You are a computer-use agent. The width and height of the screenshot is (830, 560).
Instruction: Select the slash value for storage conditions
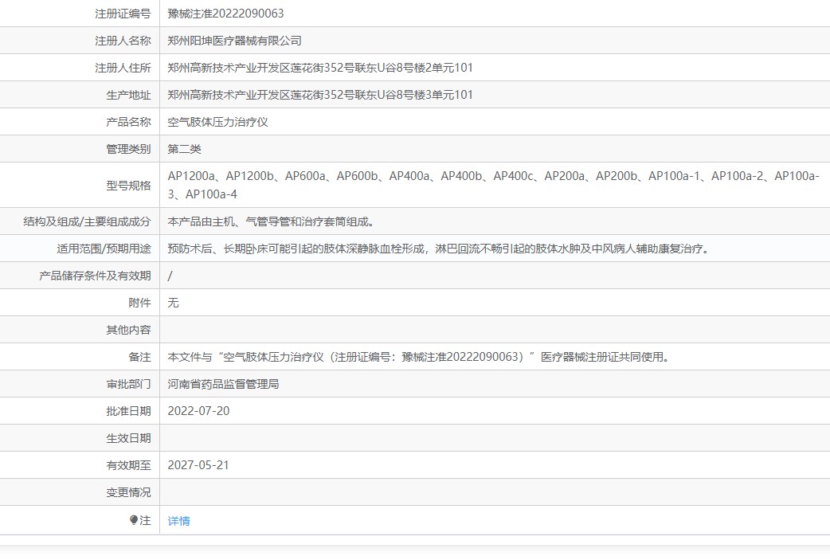[170, 276]
